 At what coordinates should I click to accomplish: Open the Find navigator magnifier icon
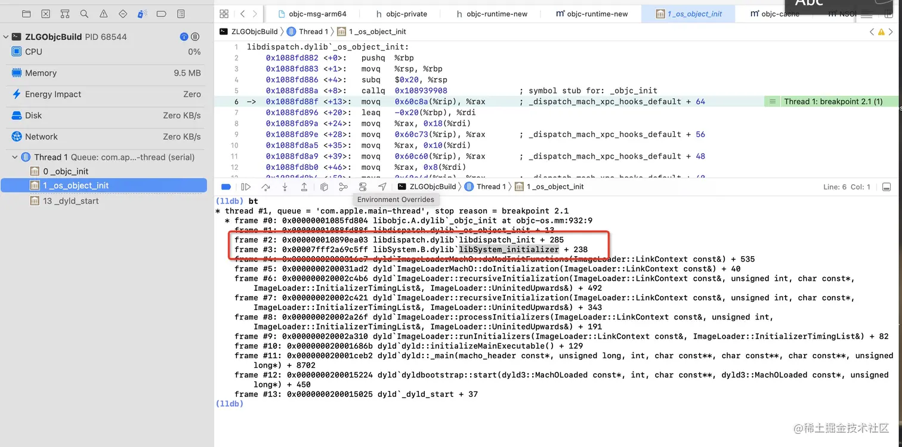[x=84, y=14]
